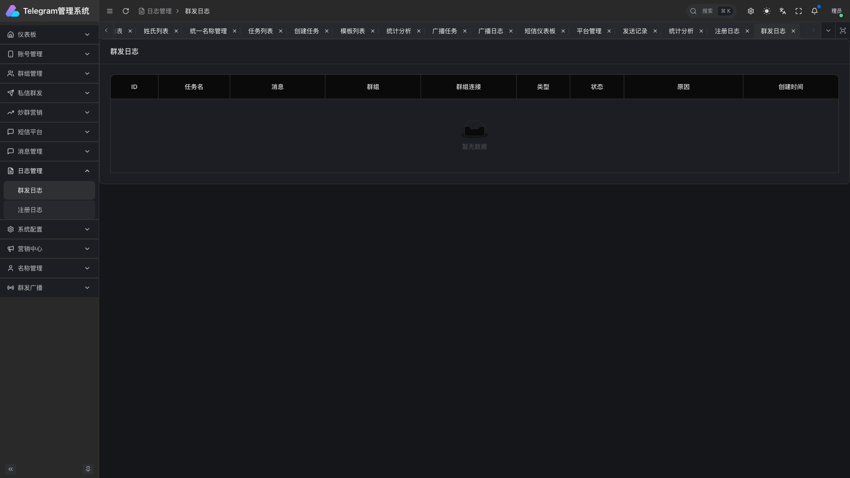Open the settings gear icon in the header
The width and height of the screenshot is (850, 478).
tap(751, 11)
